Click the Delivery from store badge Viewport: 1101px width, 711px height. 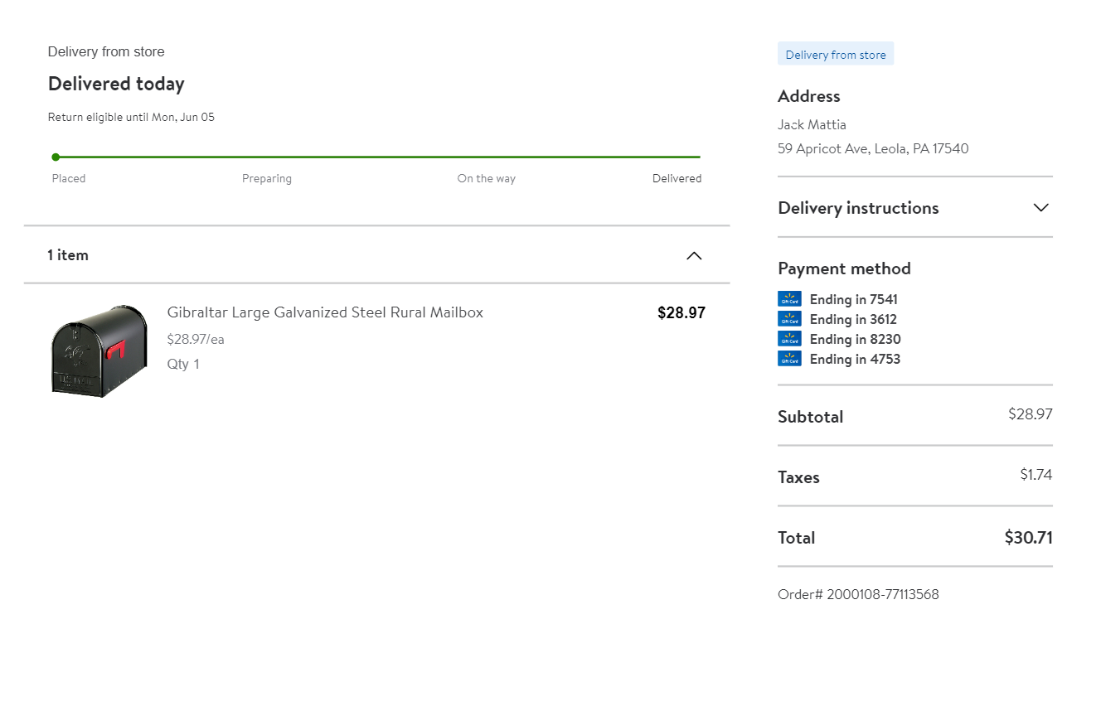836,55
